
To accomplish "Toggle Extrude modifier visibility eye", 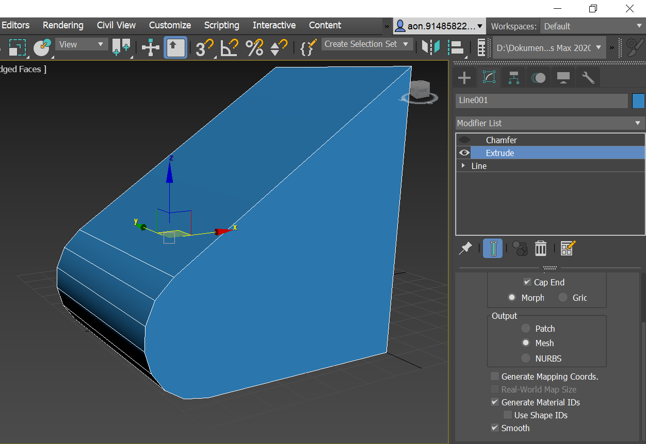I will [x=465, y=153].
